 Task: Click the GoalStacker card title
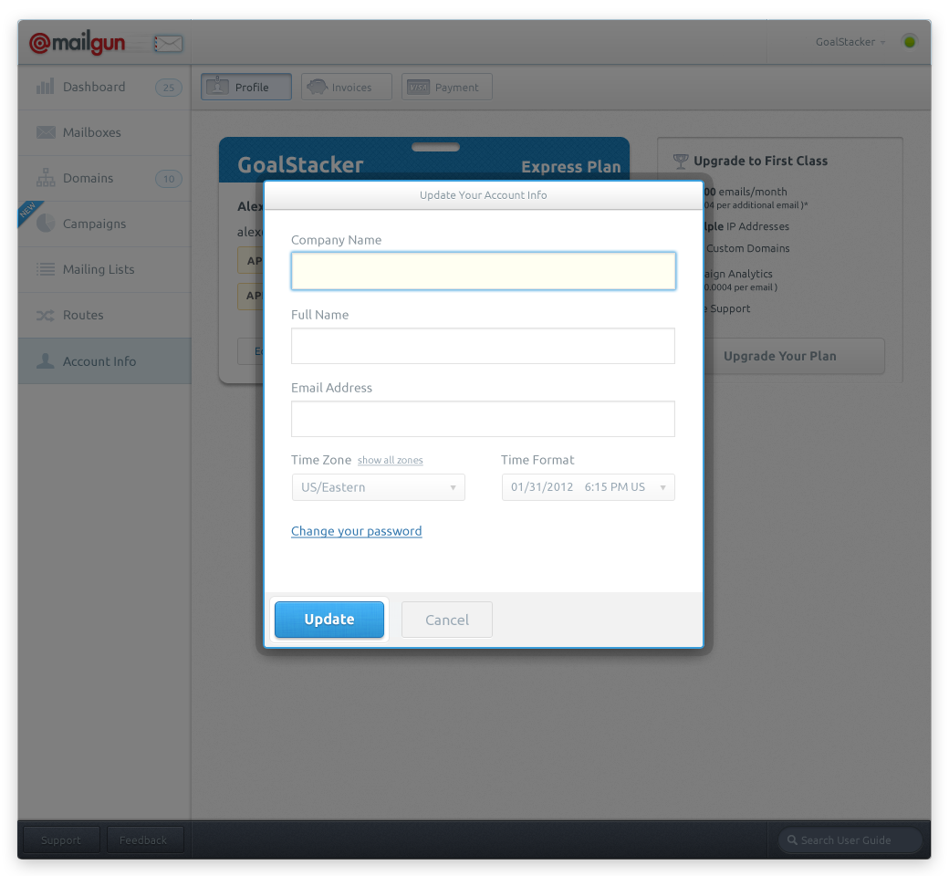click(300, 164)
